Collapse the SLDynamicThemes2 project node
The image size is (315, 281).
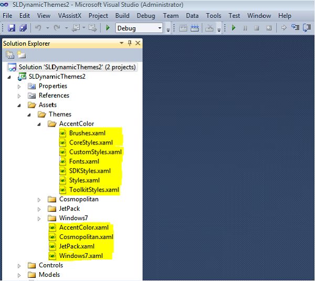(9, 77)
